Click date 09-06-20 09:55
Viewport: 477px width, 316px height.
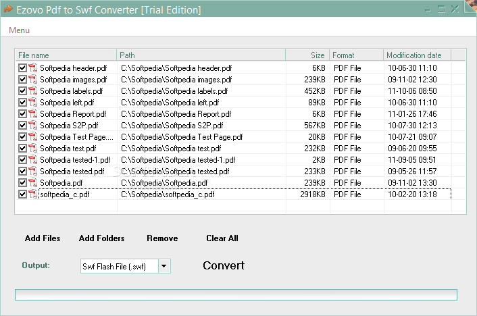(x=412, y=148)
